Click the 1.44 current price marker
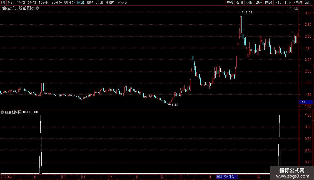 (306, 102)
